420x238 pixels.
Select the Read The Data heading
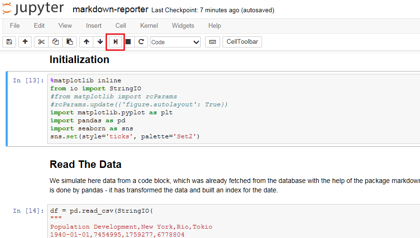pos(85,164)
